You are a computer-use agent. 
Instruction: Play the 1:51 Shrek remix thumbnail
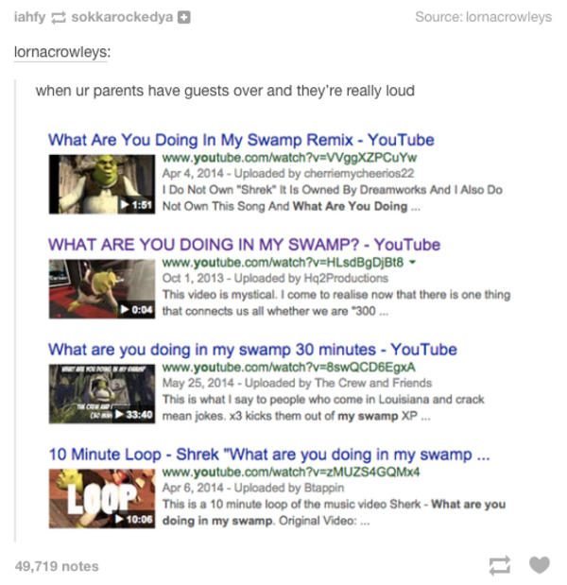pos(102,184)
